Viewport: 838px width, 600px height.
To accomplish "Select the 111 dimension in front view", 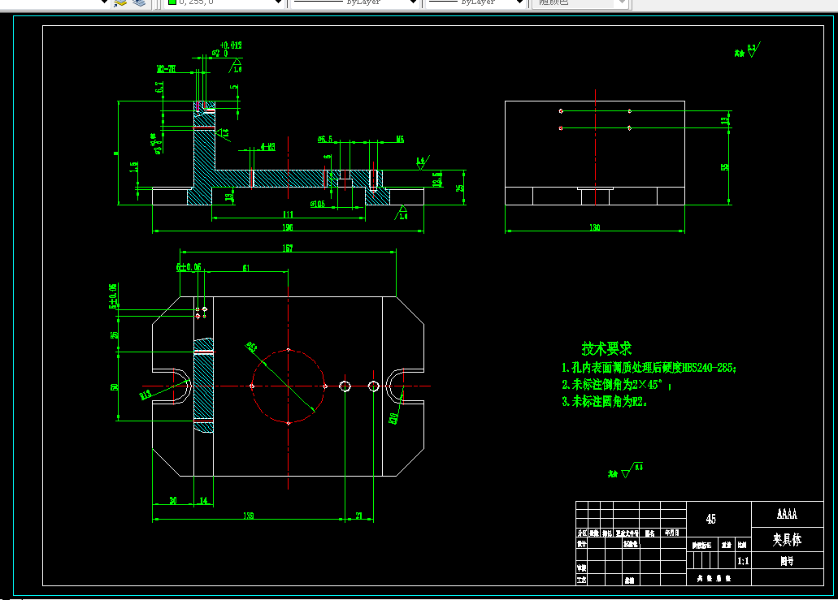I will (288, 214).
